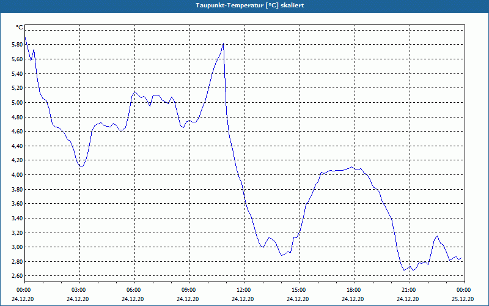The image size is (489, 306).
Task: Pick the '4,80' y-axis label
Action: [x=17, y=117]
